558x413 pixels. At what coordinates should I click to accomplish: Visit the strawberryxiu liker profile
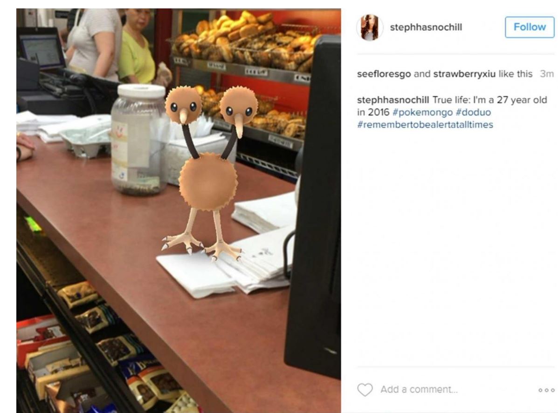pos(464,74)
